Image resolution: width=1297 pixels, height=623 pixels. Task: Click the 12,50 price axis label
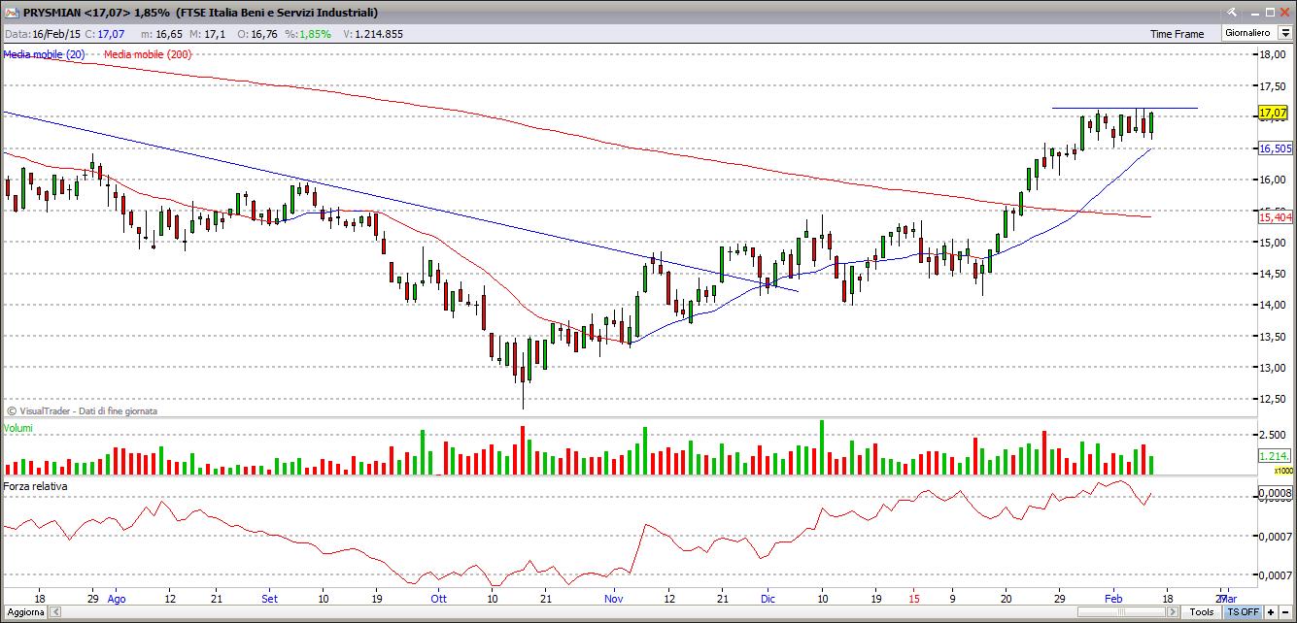(1272, 399)
